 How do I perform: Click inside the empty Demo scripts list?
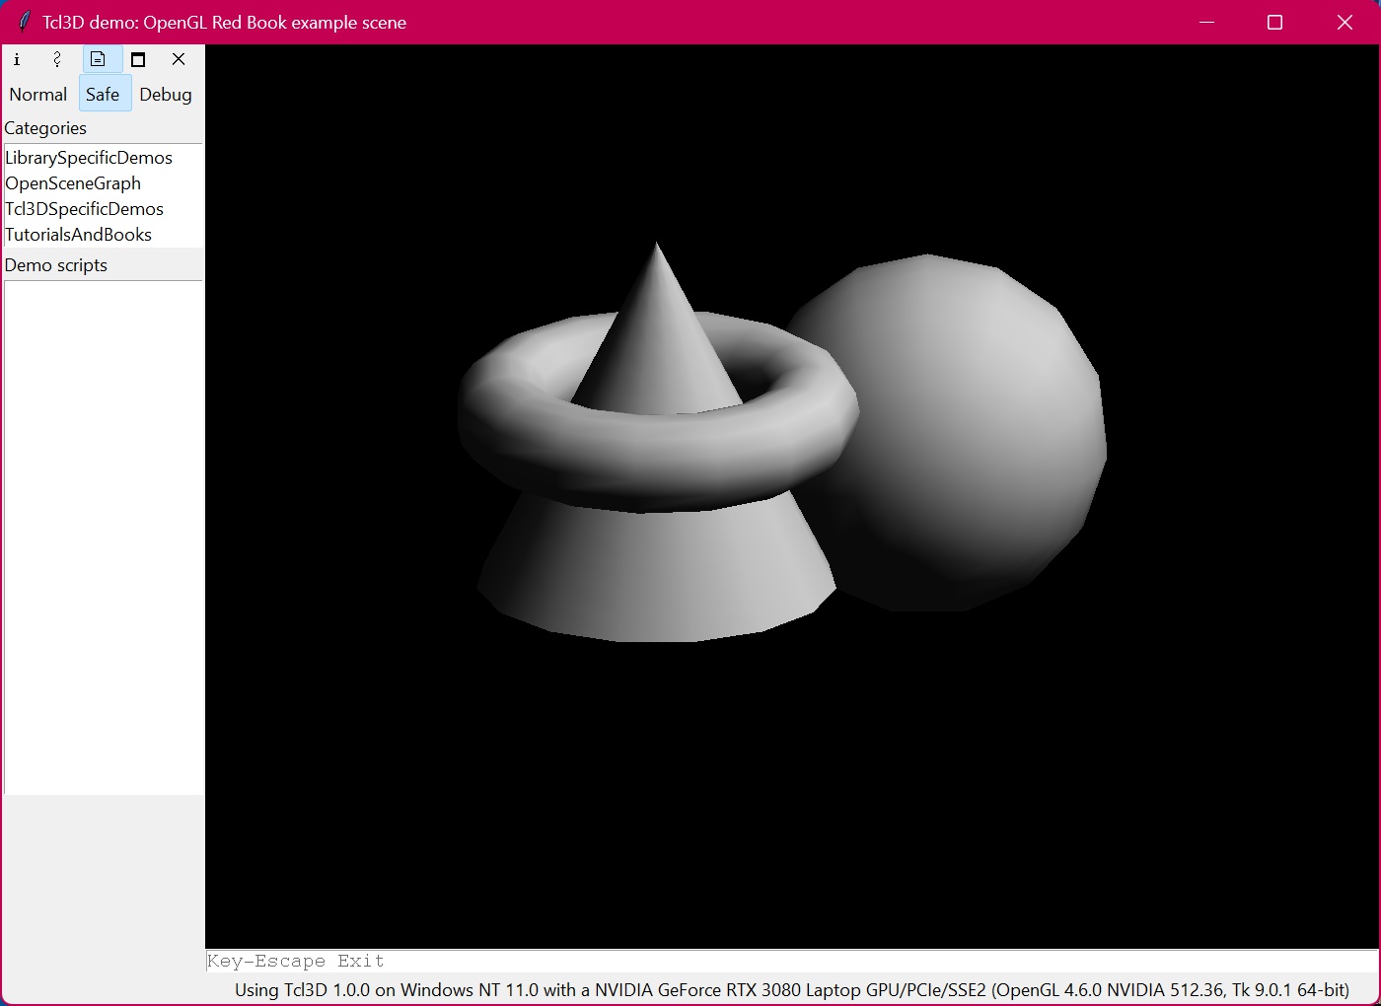click(104, 538)
